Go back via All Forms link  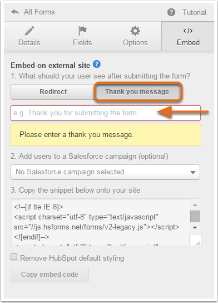click(39, 12)
